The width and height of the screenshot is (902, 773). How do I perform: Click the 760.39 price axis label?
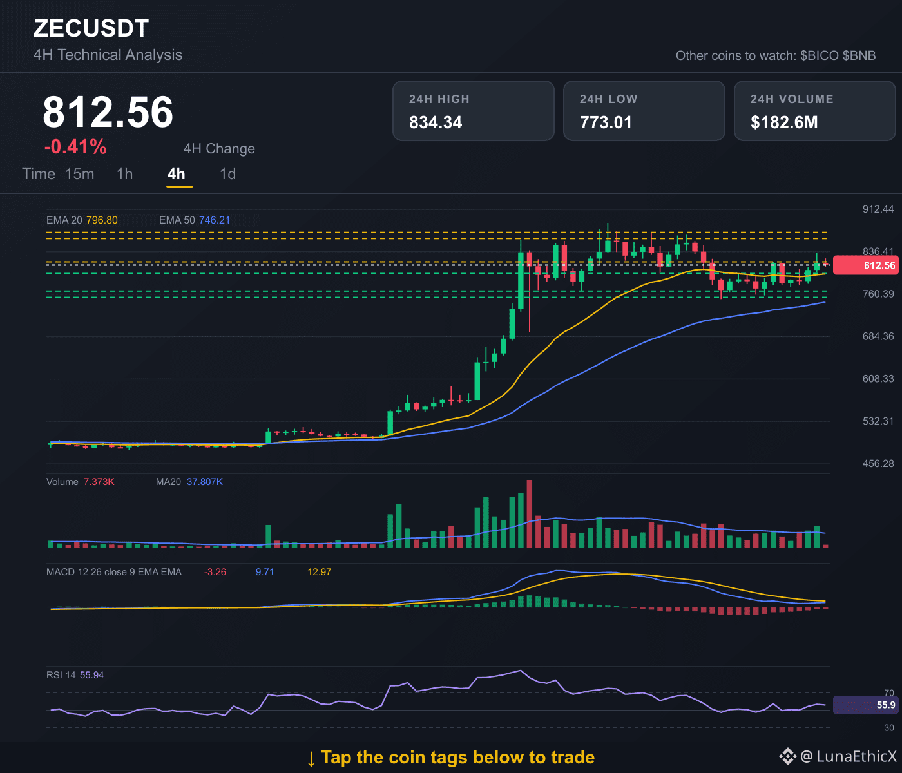(x=878, y=294)
